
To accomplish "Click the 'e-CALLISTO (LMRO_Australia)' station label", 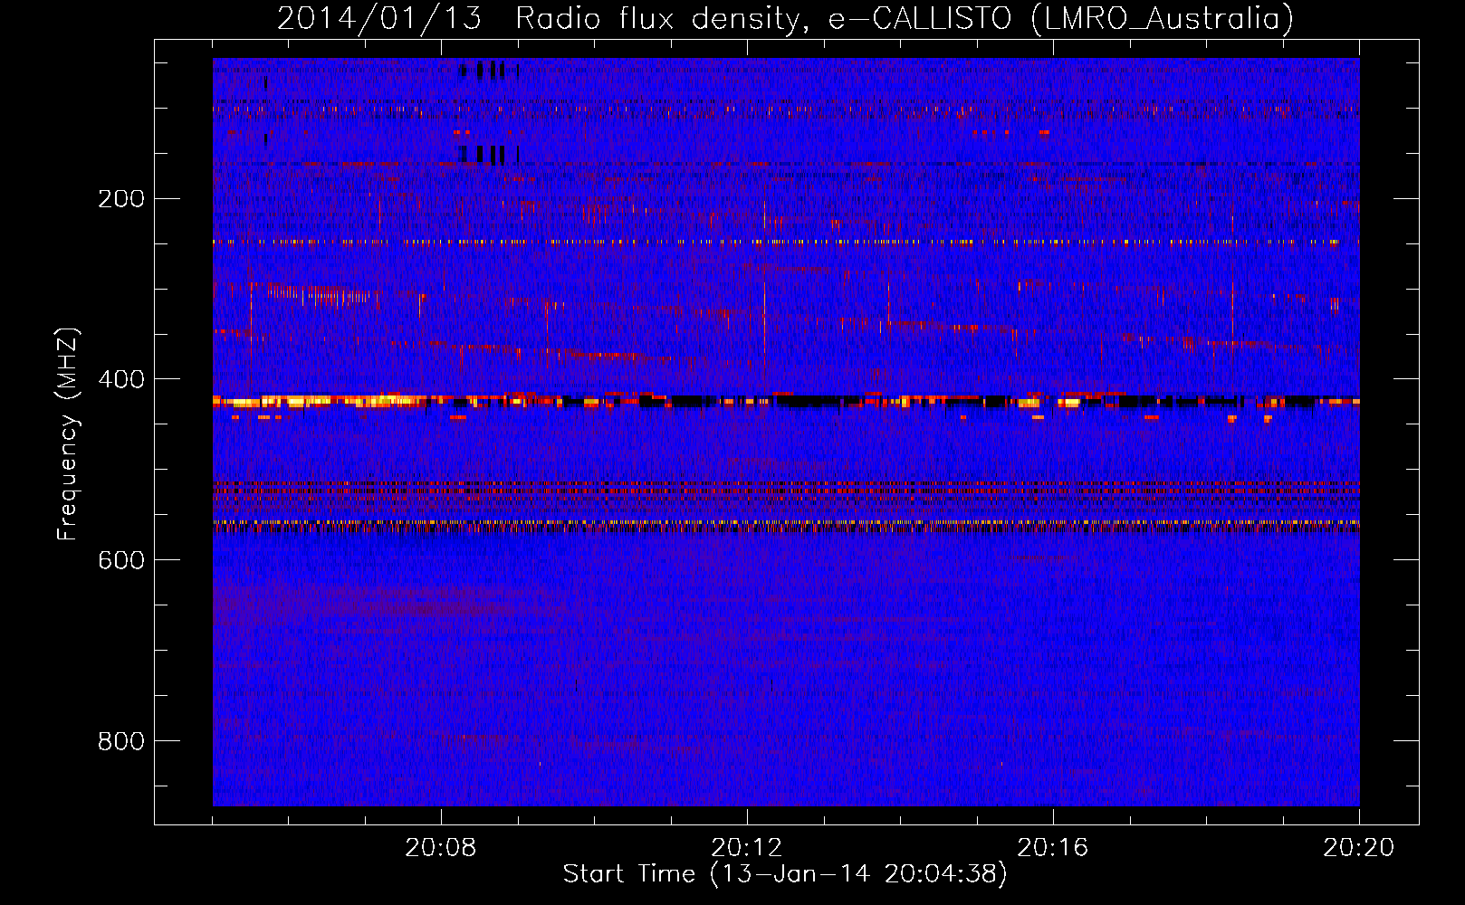I will (x=1060, y=19).
